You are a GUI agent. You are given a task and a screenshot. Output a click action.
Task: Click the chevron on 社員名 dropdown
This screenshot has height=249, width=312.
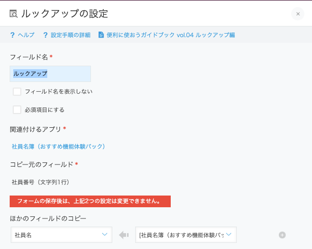tap(105, 234)
